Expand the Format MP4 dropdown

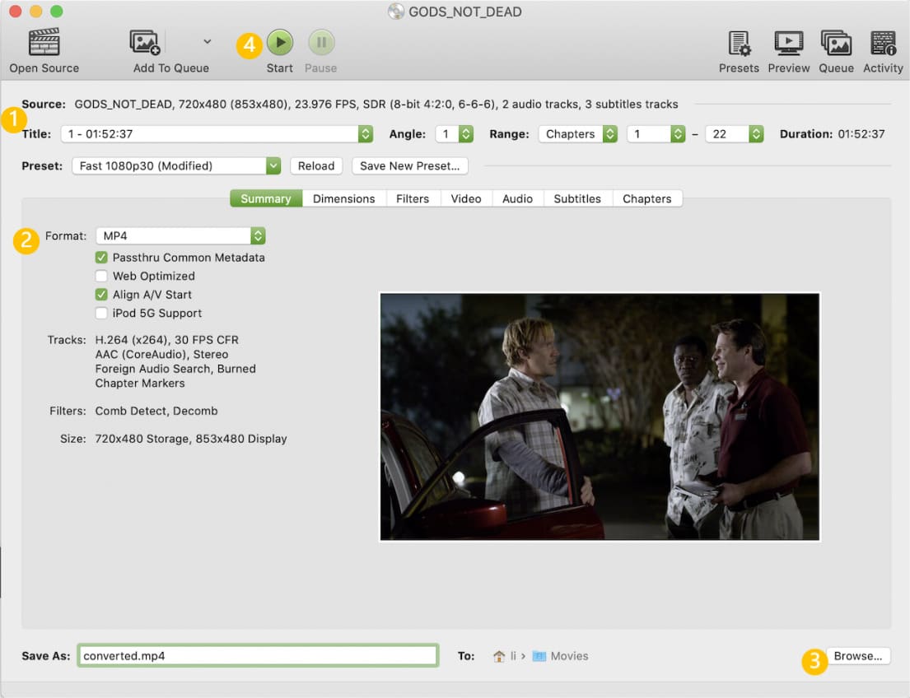point(180,236)
